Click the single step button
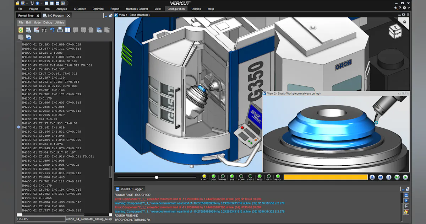Image resolution: width=426 pixels, height=224 pixels. pos(397,177)
